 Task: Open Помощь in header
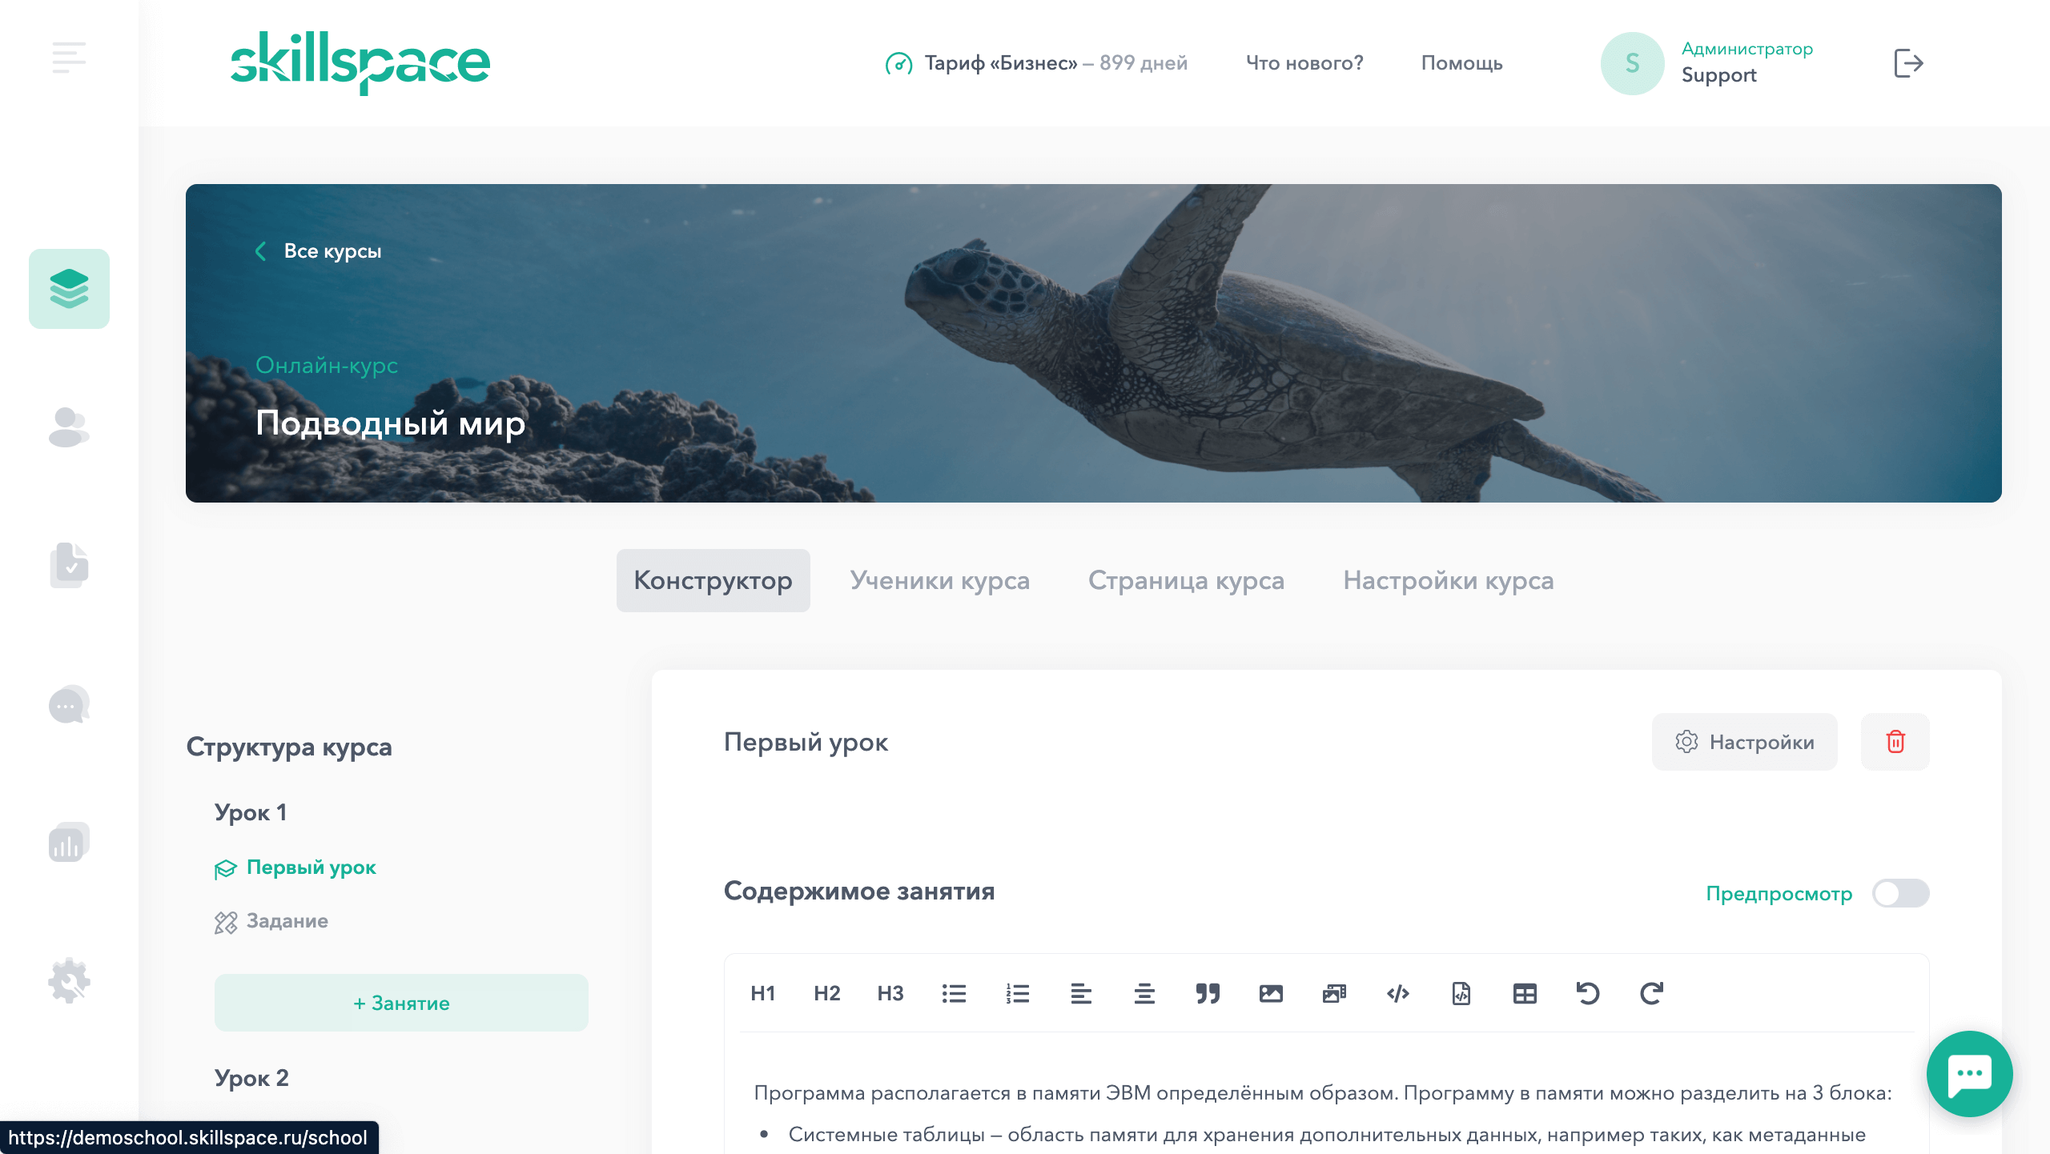(x=1461, y=63)
